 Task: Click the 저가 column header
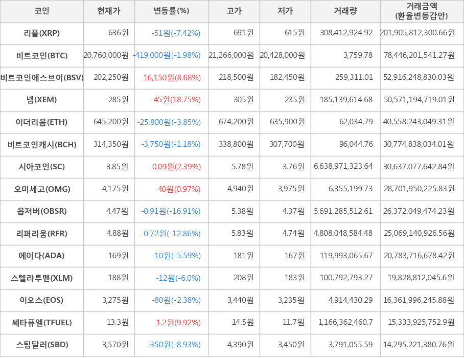click(285, 11)
